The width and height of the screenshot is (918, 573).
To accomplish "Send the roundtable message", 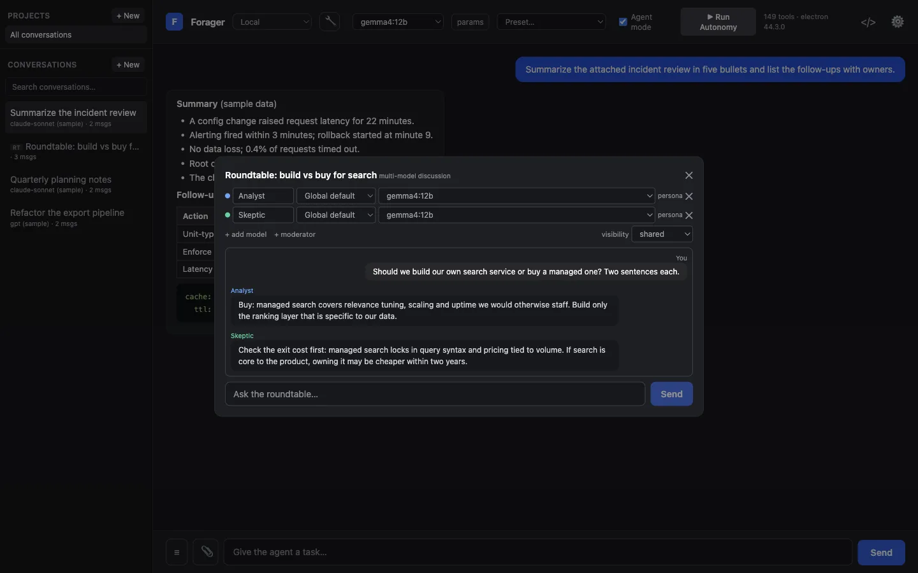I will coord(671,394).
